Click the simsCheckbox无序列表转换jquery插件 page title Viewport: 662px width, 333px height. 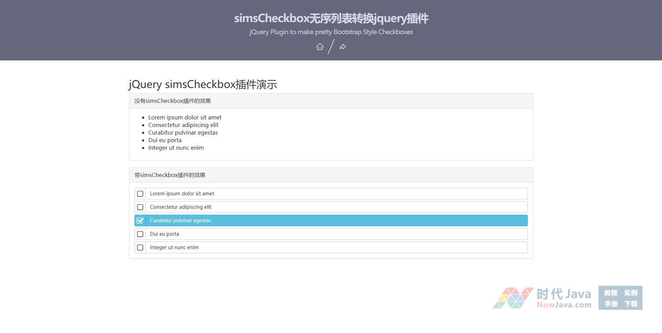point(331,19)
